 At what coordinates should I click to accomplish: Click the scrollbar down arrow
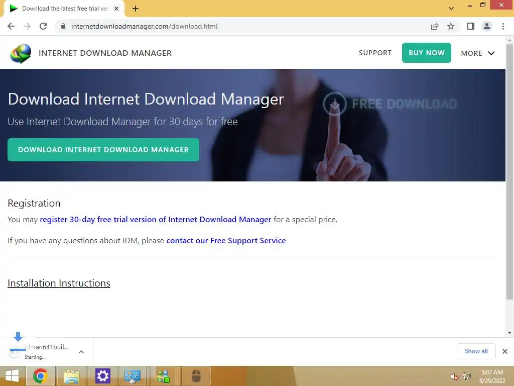[x=509, y=333]
